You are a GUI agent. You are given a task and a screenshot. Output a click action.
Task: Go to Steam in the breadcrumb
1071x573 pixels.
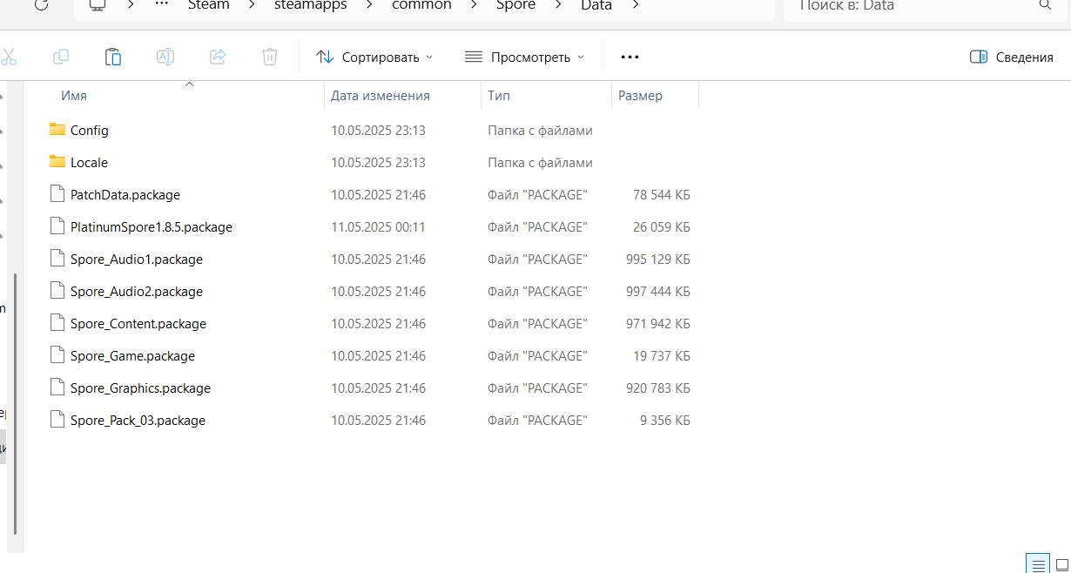coord(209,5)
